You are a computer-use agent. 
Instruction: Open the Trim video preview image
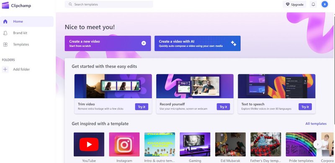point(113,86)
